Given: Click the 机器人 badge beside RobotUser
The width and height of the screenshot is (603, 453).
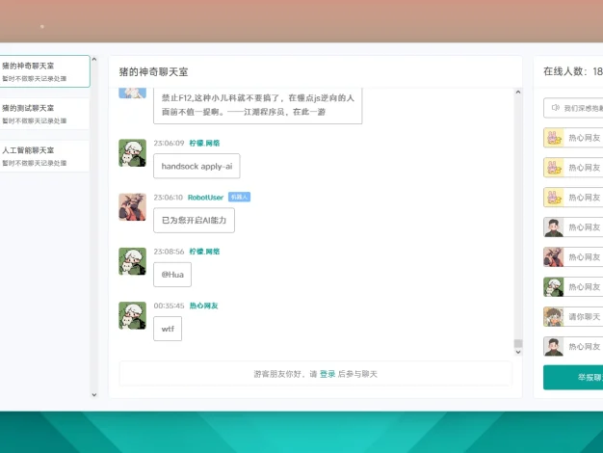Looking at the screenshot, I should click(239, 197).
